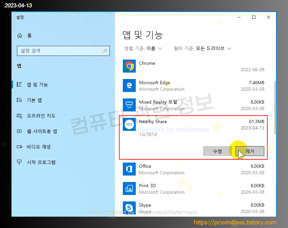Minimize the settings window
The width and height of the screenshot is (288, 228).
(x=239, y=17)
